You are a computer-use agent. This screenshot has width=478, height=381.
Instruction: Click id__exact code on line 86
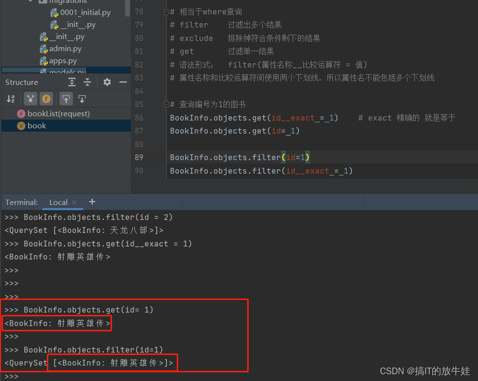[x=293, y=118]
